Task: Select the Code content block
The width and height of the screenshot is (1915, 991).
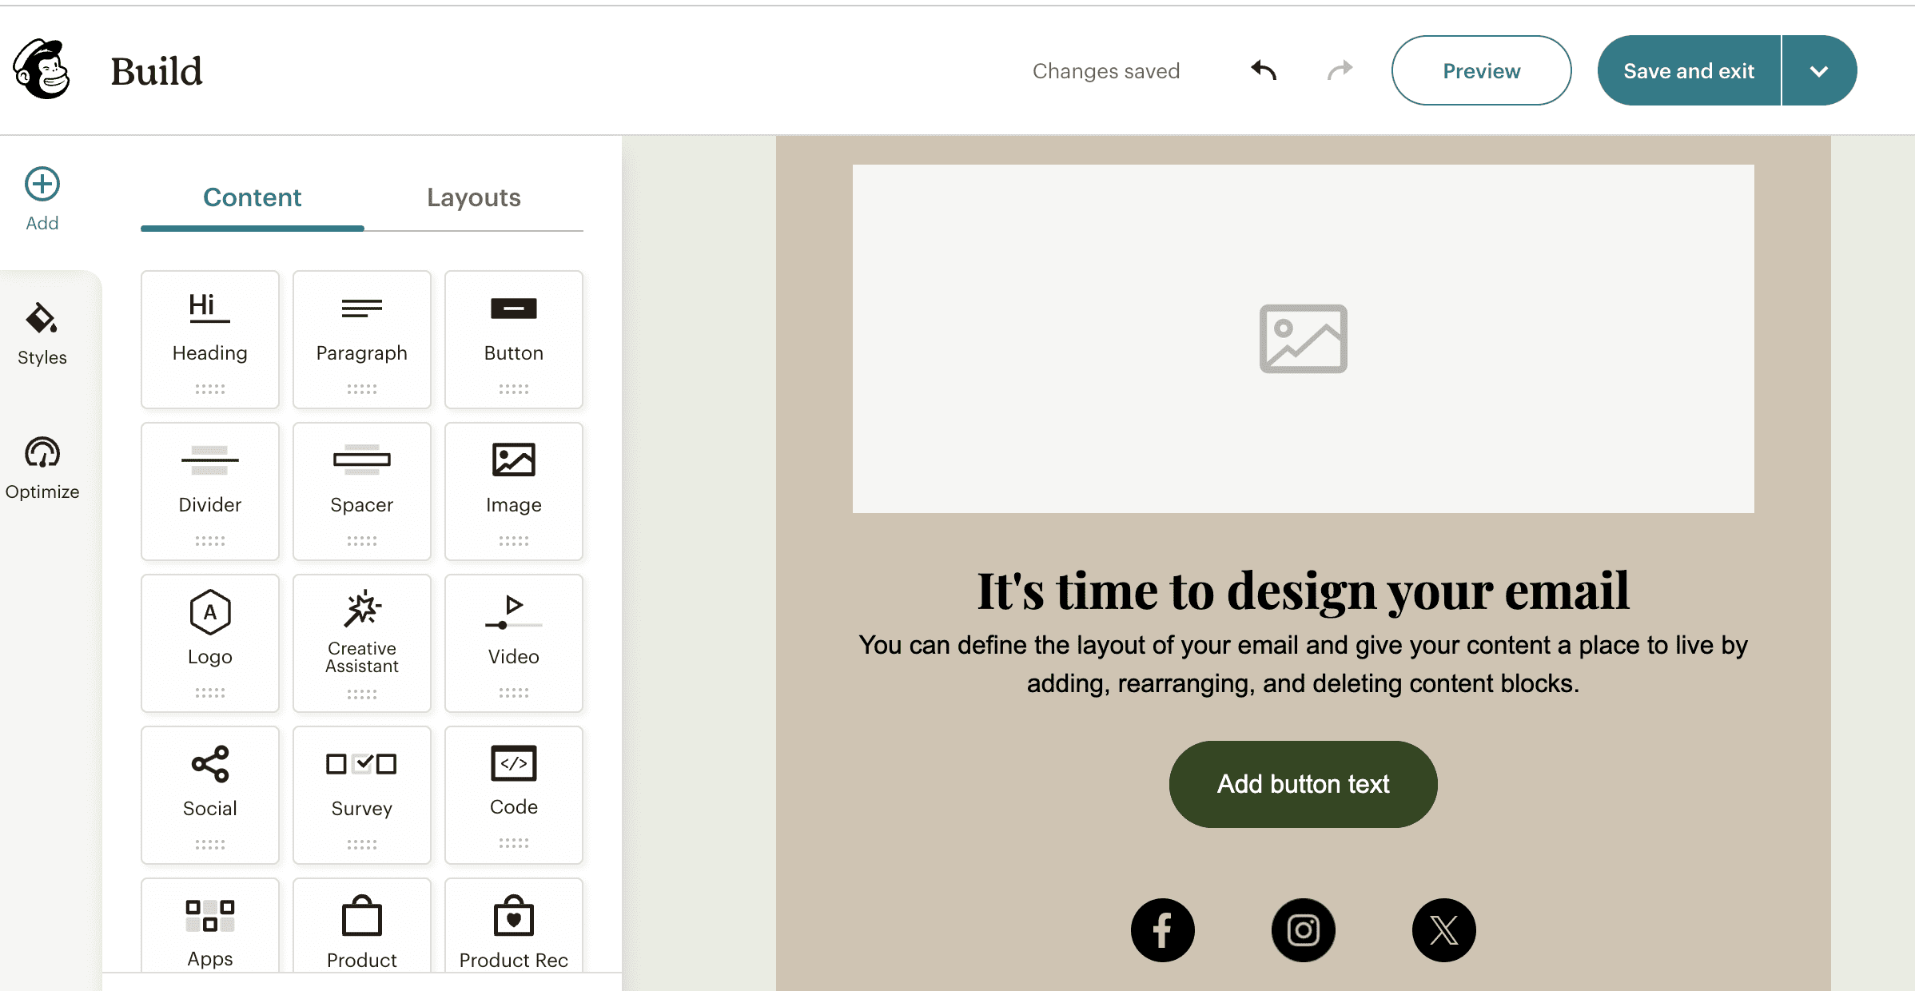Action: coord(513,794)
